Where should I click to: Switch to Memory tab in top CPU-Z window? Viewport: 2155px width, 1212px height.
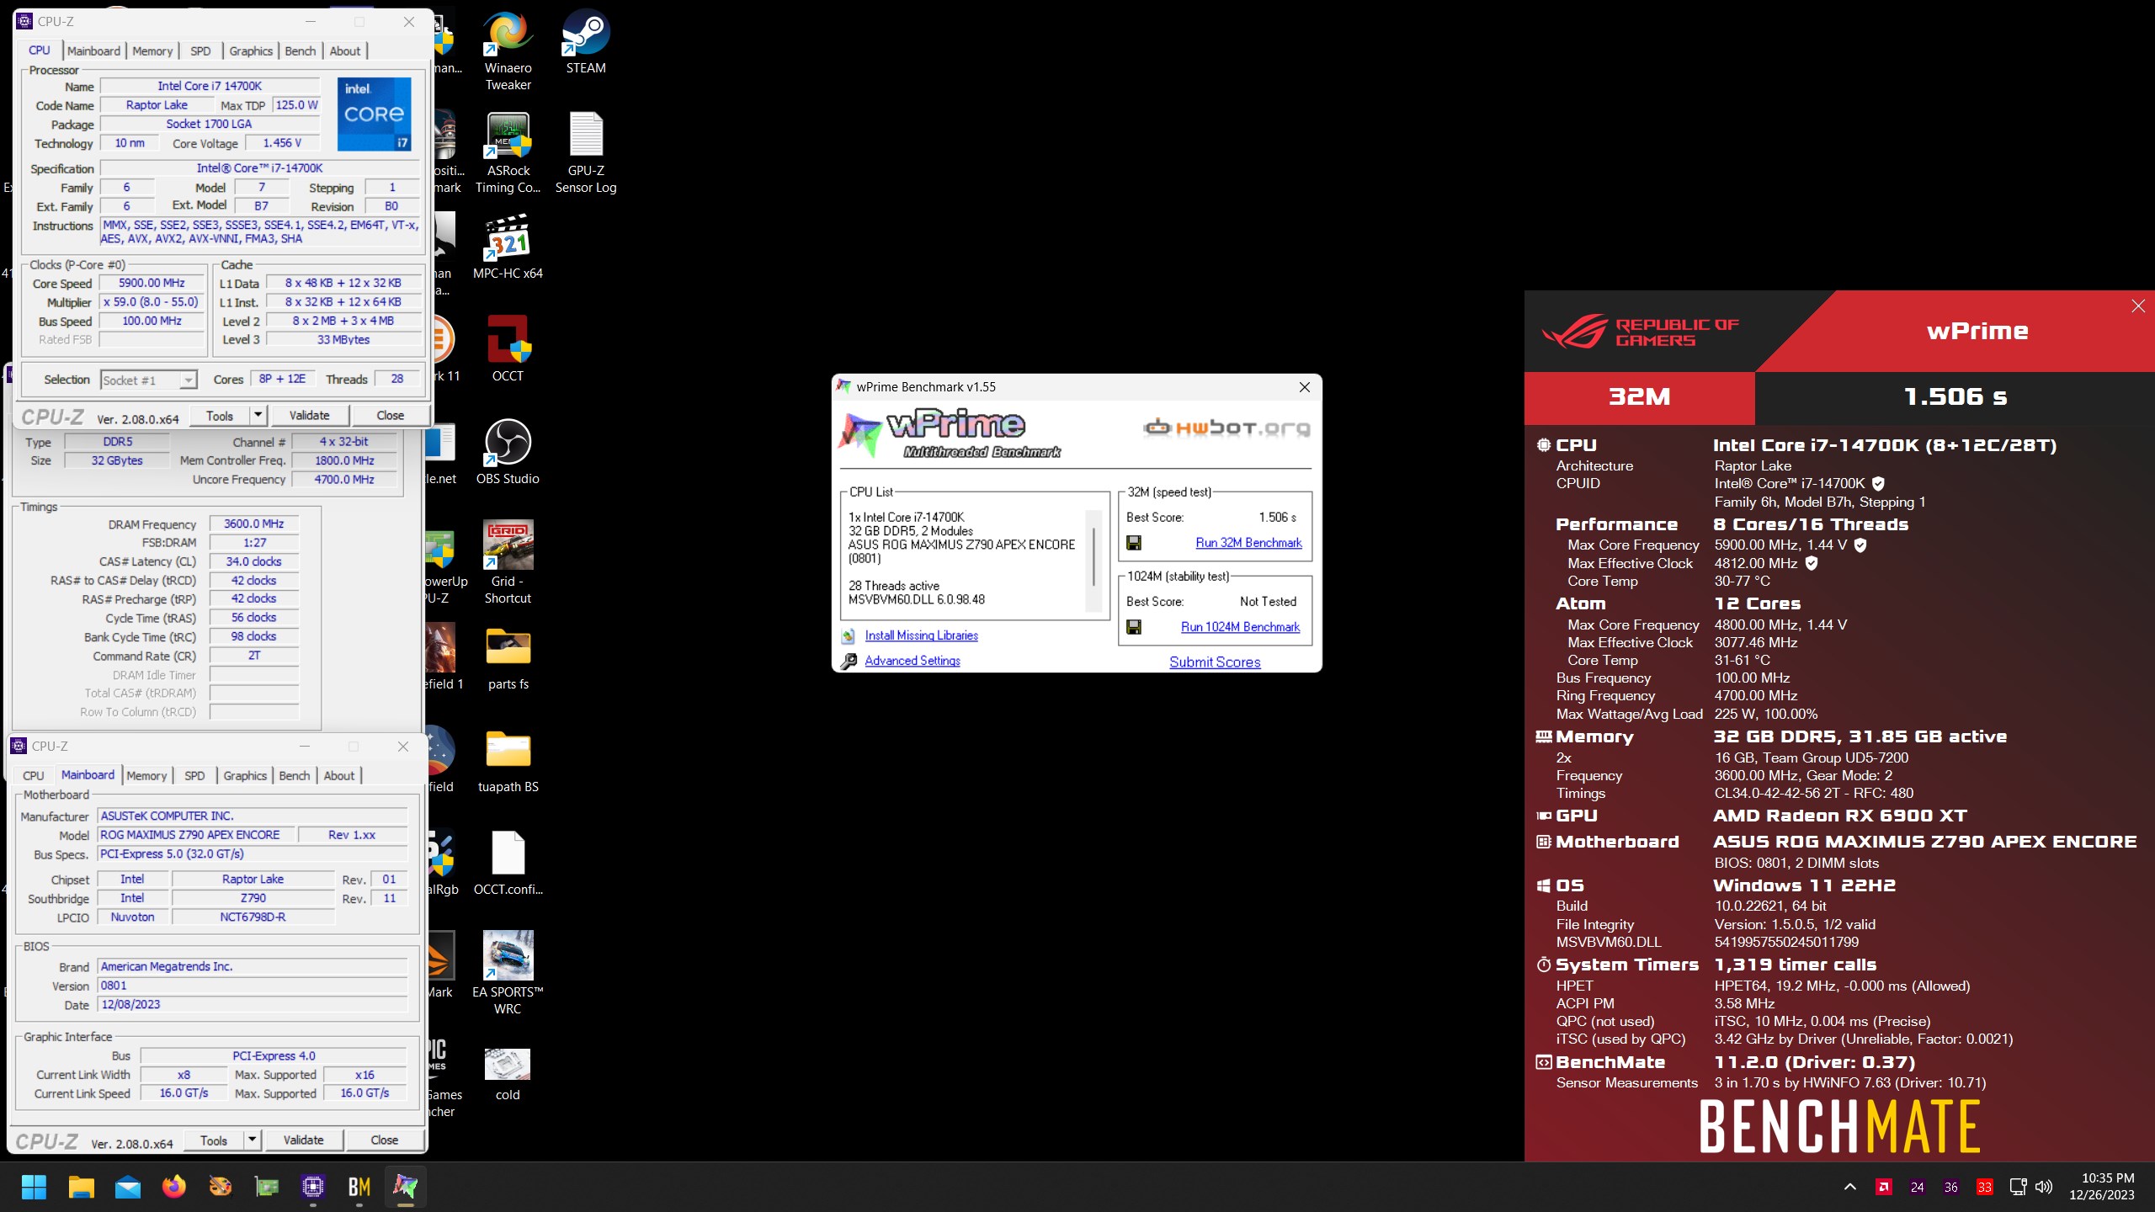[152, 50]
